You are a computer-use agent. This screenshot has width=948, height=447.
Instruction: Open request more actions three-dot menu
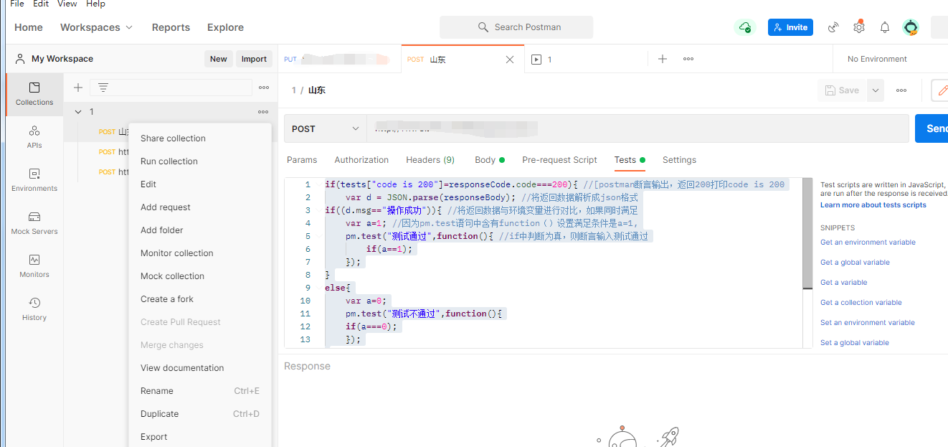[901, 90]
